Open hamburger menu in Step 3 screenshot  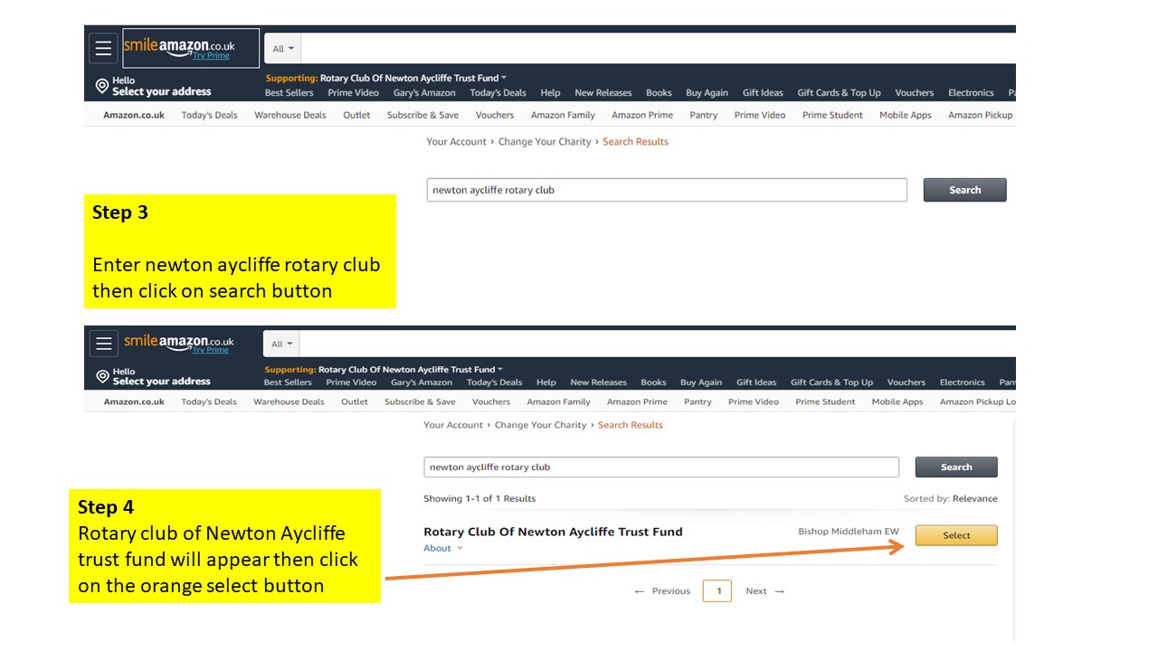coord(103,48)
